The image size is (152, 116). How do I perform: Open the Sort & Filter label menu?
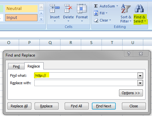(126, 19)
